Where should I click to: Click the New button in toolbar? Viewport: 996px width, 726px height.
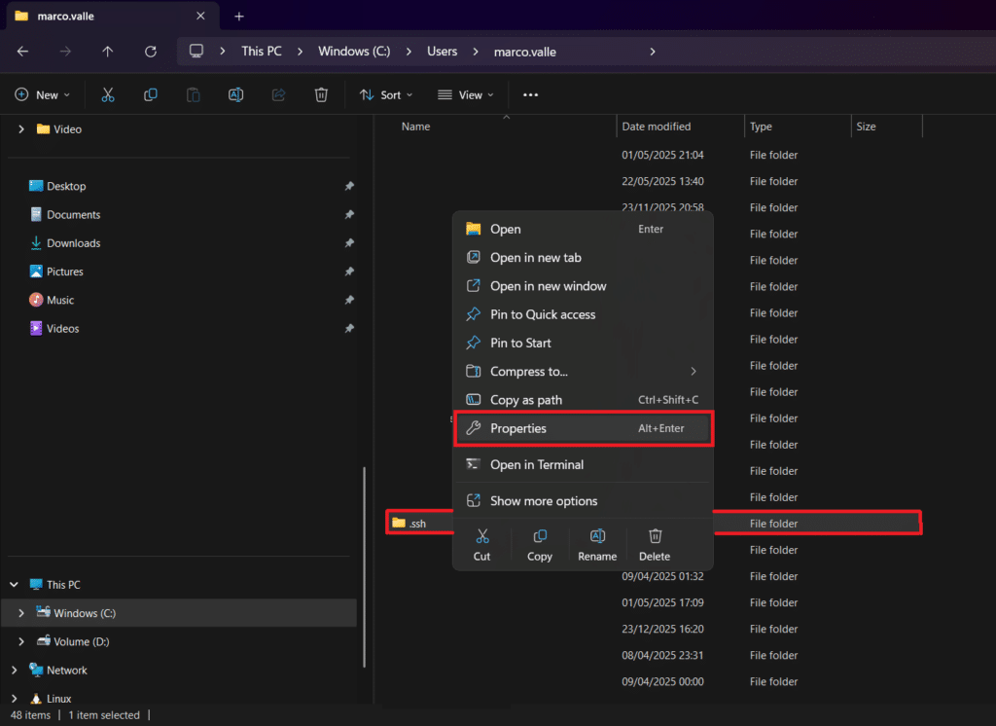click(x=43, y=94)
